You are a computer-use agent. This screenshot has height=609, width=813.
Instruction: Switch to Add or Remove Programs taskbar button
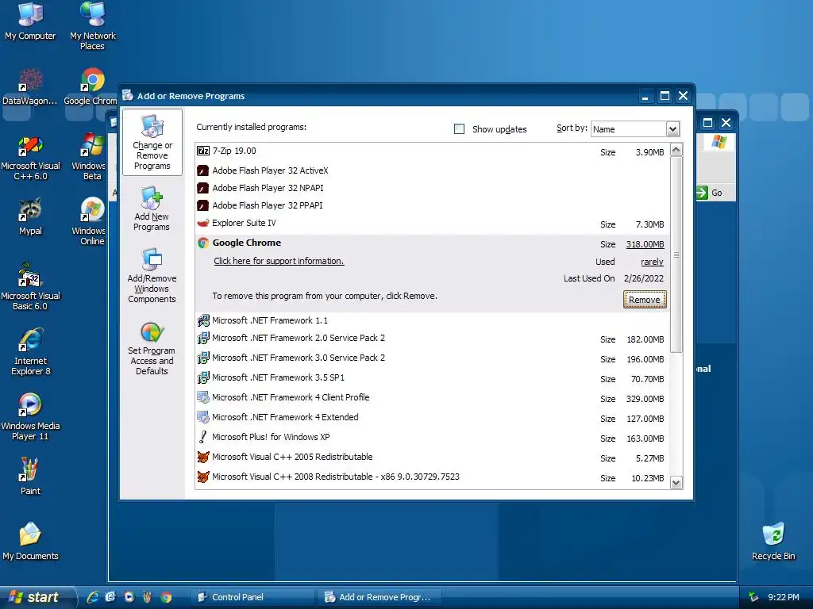(379, 597)
